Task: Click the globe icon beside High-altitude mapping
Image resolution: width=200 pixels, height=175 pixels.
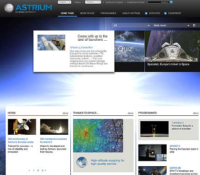Action: coord(82,162)
